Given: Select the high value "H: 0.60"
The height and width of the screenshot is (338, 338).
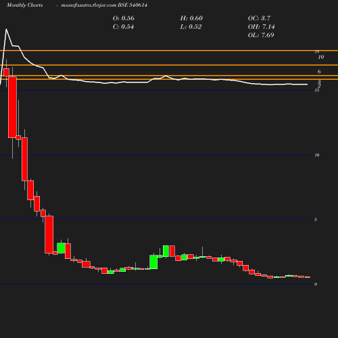Looking at the screenshot, I should (191, 18).
